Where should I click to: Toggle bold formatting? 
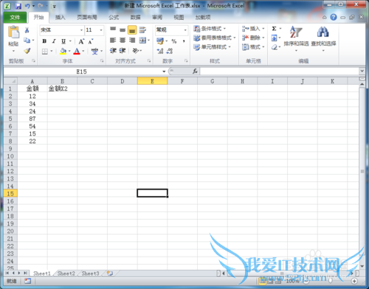[44, 41]
